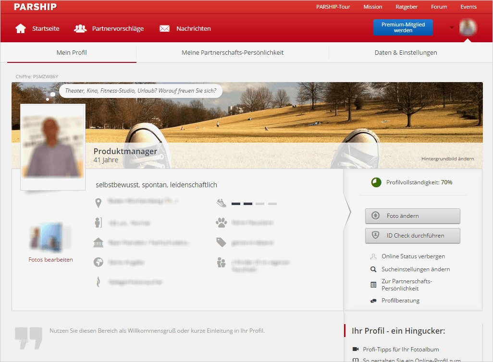Image resolution: width=493 pixels, height=362 pixels.
Task: Click the welcome greeting text area
Action: [x=157, y=331]
